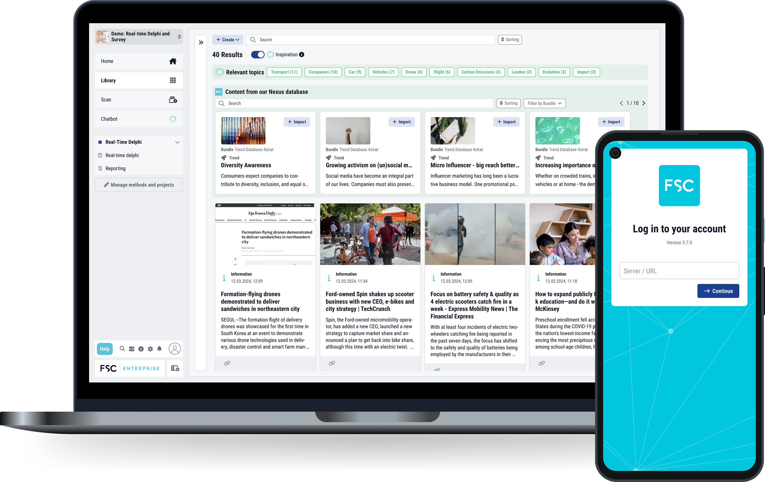Image resolution: width=765 pixels, height=482 pixels.
Task: Go to next Nexus results page
Action: coord(644,103)
